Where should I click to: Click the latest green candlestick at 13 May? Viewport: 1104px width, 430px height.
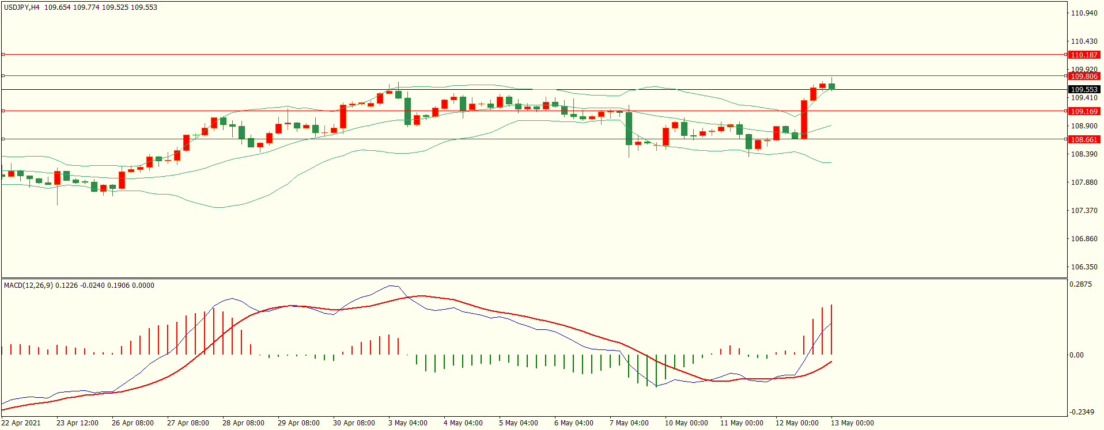tap(831, 86)
